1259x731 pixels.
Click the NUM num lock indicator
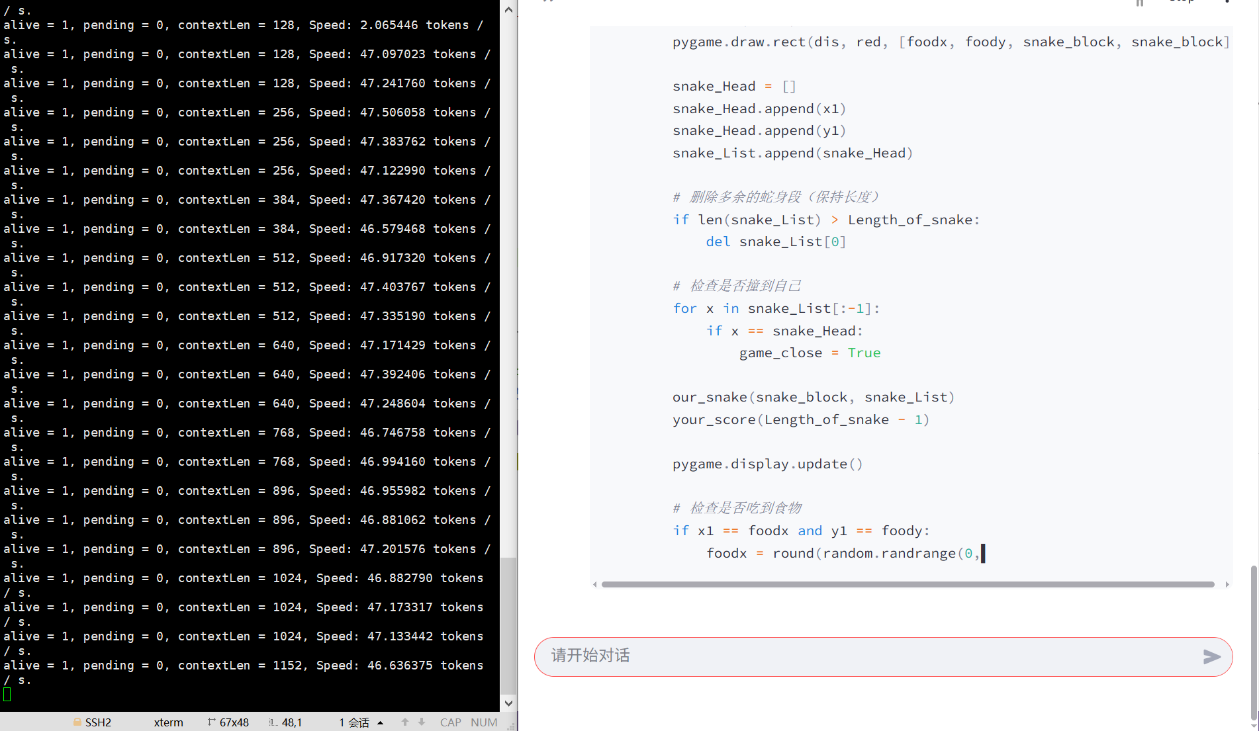pos(484,722)
